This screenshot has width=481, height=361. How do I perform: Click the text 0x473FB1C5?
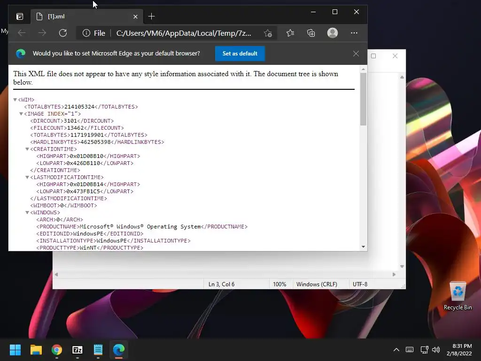(x=83, y=192)
